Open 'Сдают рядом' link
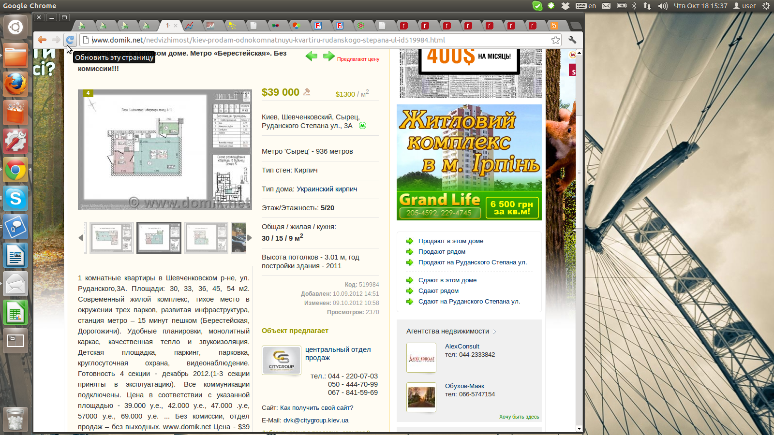This screenshot has width=774, height=435. coord(438,291)
